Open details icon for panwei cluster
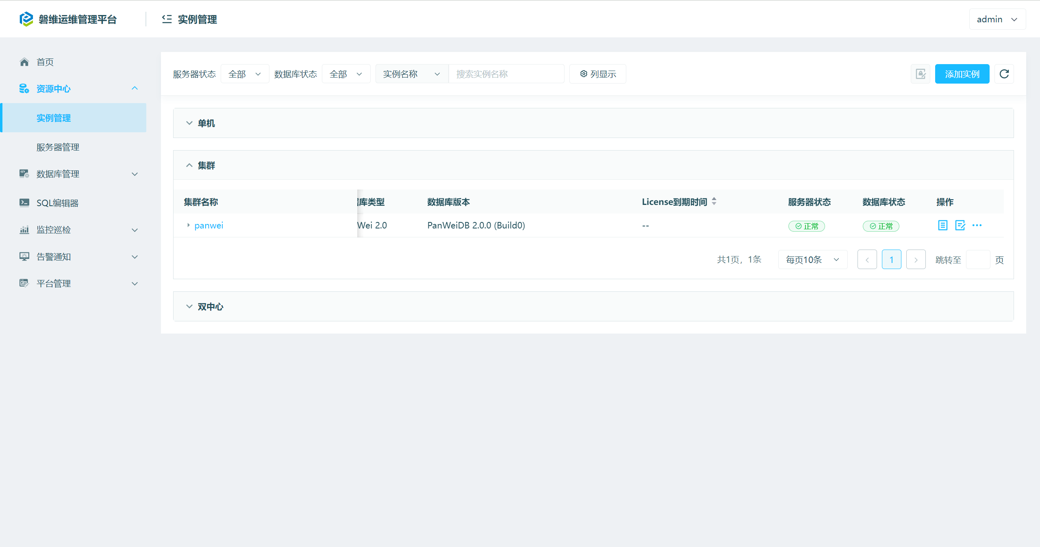The height and width of the screenshot is (547, 1040). point(942,225)
